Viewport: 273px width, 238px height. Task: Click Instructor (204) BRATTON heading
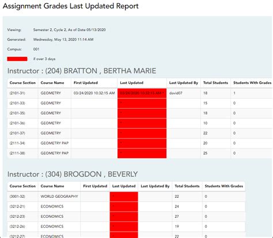click(82, 71)
